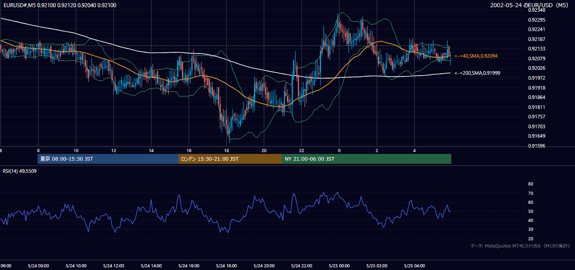Image resolution: width=575 pixels, height=270 pixels.
Task: Click the RSI 80 level label
Action: (530, 184)
